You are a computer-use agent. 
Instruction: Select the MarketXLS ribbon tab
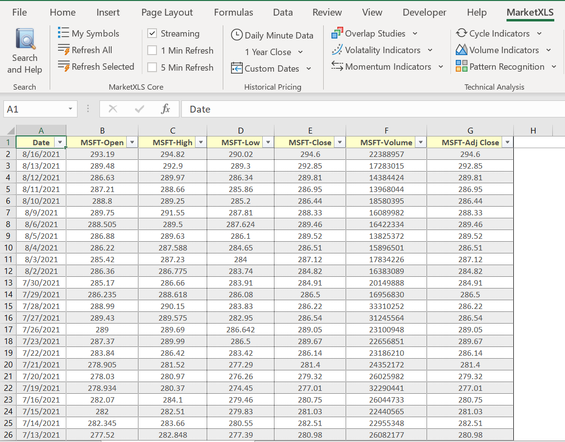click(x=530, y=12)
